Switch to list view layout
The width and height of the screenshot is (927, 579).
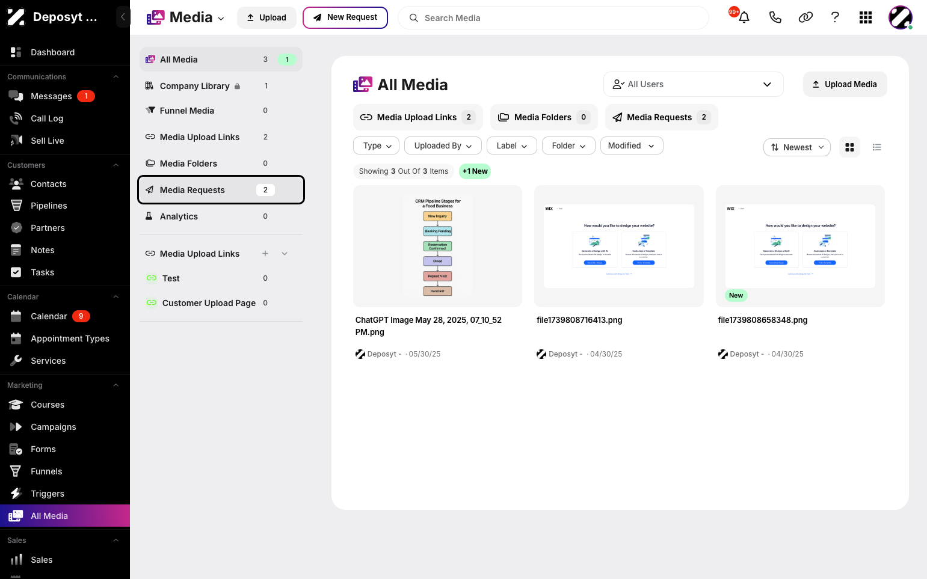coord(876,147)
